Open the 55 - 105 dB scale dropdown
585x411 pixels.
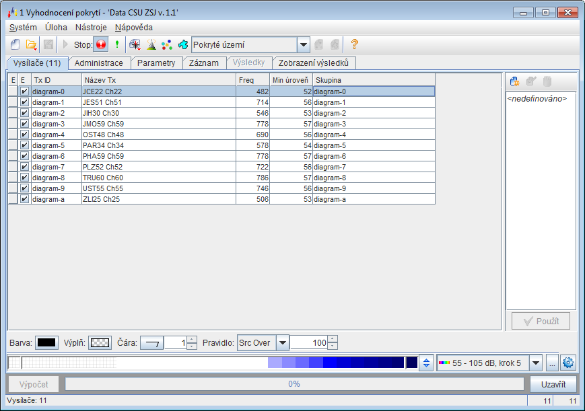pyautogui.click(x=536, y=363)
